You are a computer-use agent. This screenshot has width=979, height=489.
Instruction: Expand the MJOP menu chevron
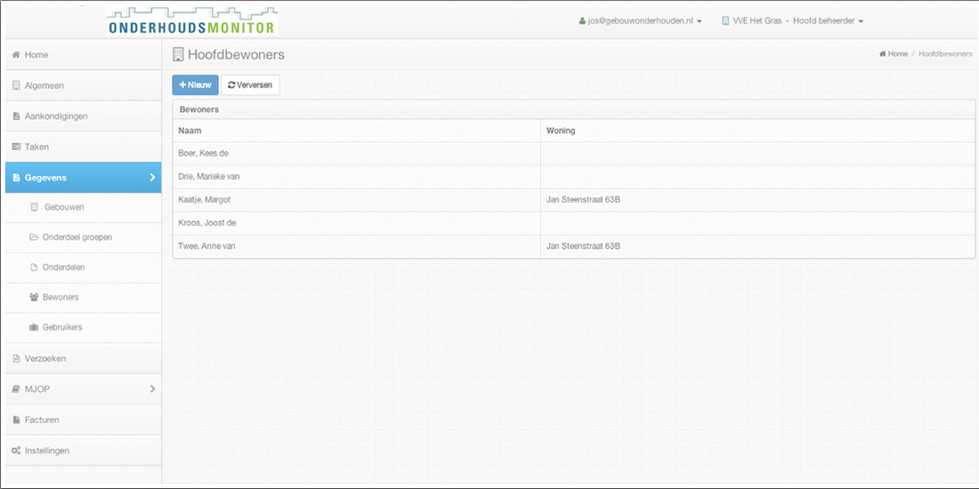tap(152, 389)
